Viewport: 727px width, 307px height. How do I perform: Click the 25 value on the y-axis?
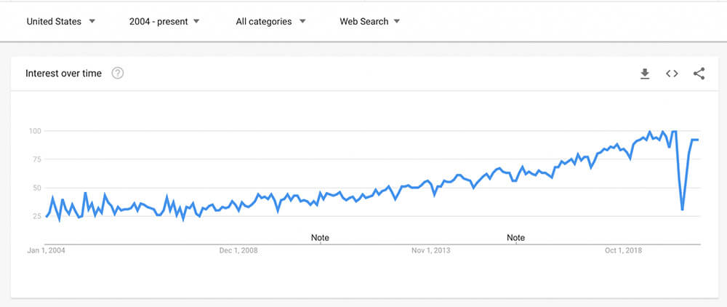(x=38, y=216)
